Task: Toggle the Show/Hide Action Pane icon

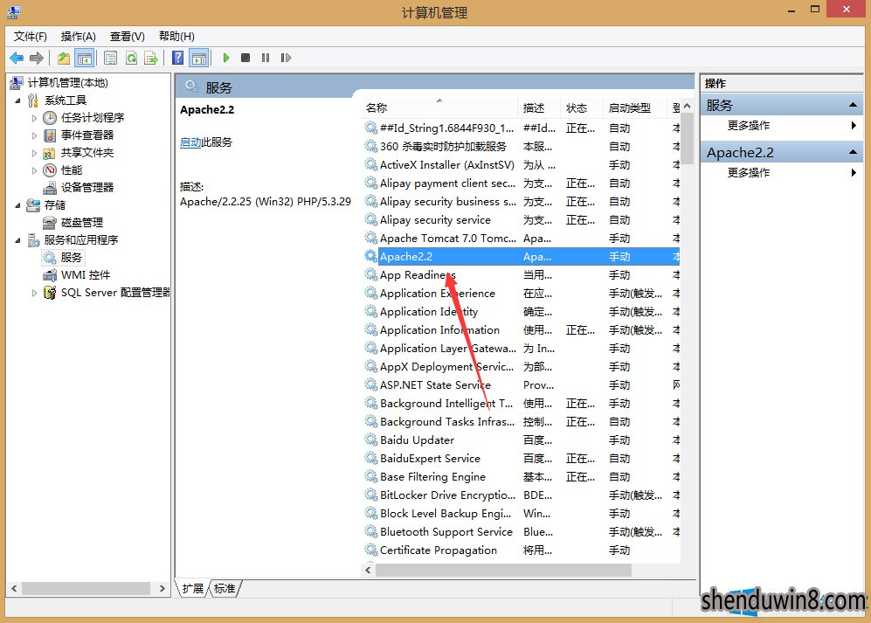Action: pos(199,58)
